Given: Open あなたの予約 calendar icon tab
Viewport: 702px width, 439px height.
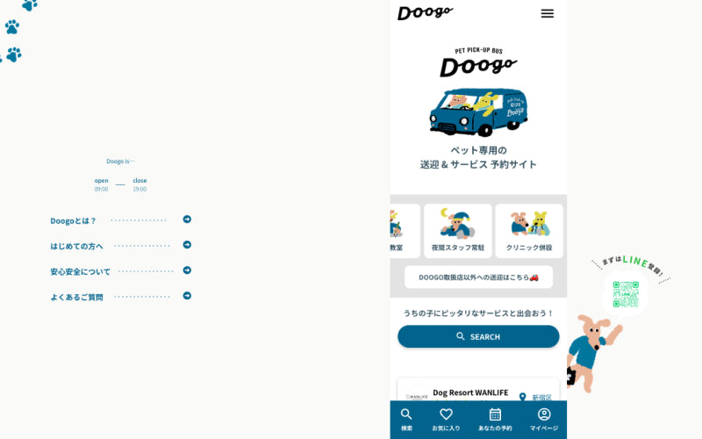Looking at the screenshot, I should coord(495,419).
